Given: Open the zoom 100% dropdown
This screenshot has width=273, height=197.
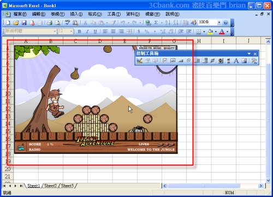Looking at the screenshot, I should (219, 22).
